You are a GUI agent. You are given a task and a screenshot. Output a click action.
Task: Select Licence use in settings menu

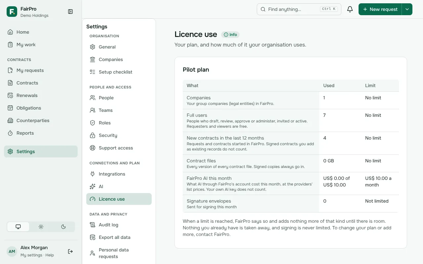tap(119, 199)
